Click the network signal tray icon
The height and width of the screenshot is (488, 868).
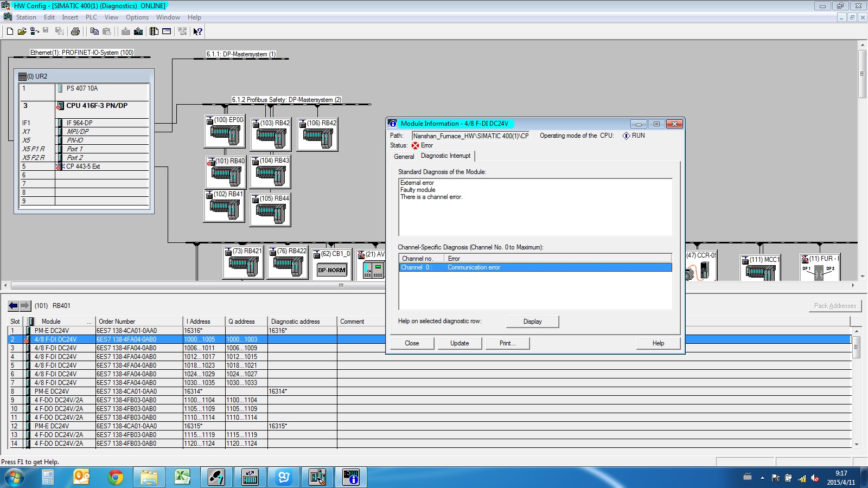tap(802, 478)
